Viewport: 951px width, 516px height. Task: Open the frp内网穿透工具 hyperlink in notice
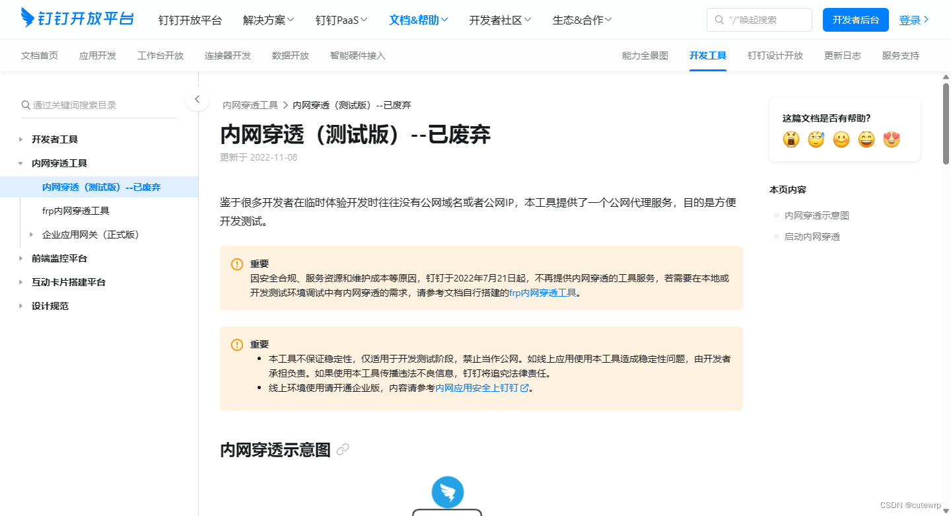pos(543,293)
